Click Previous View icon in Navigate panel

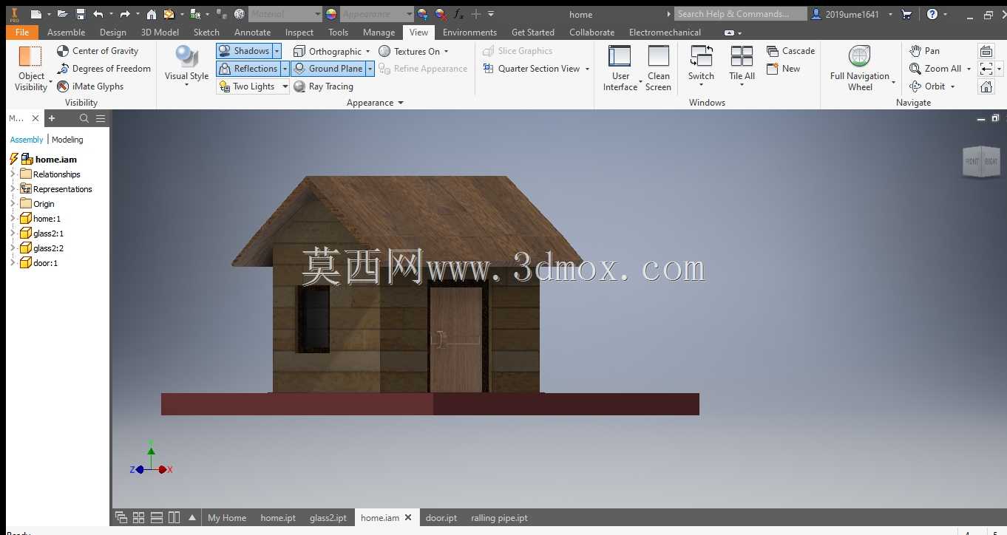(986, 69)
